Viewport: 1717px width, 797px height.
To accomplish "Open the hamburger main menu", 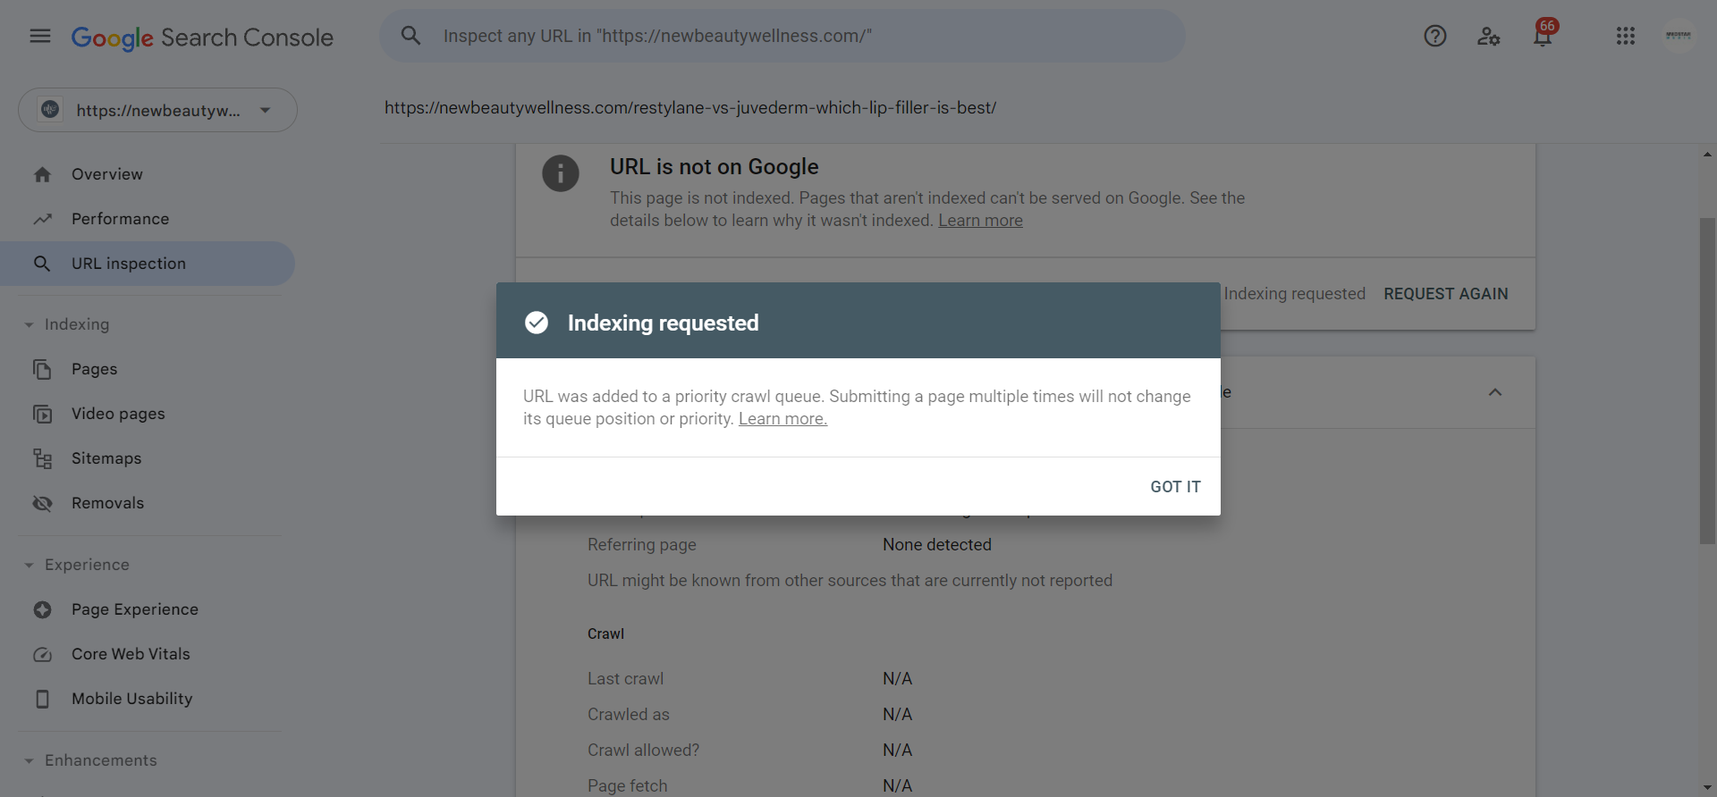I will (x=40, y=36).
